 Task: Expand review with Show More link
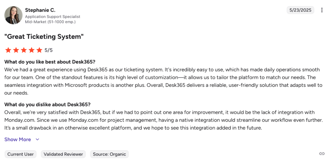18,139
